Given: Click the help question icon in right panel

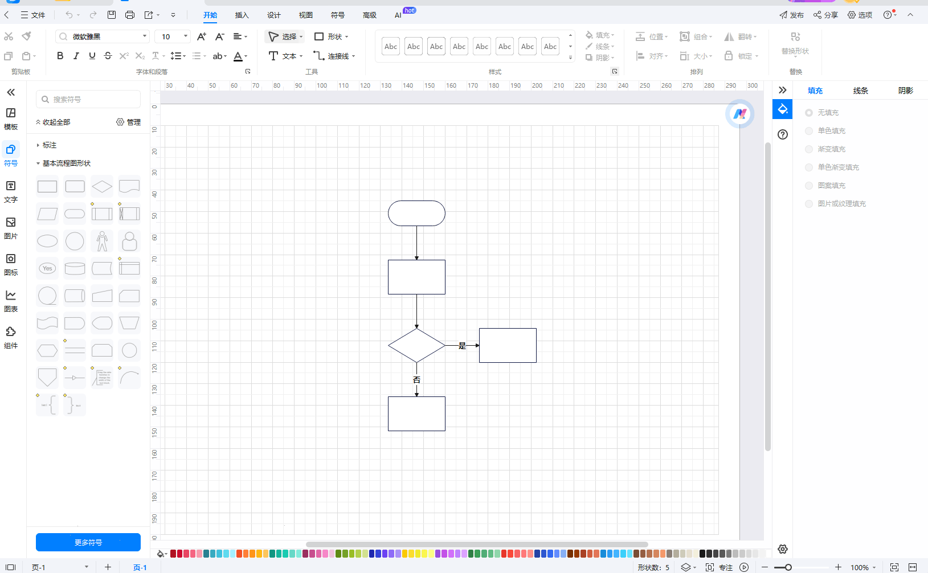Looking at the screenshot, I should pos(783,134).
